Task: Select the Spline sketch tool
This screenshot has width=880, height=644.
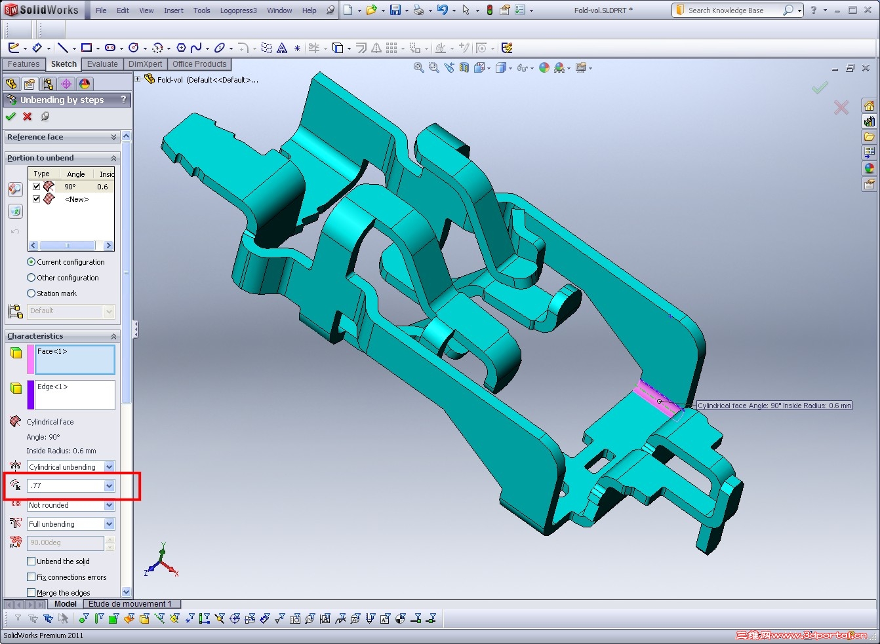Action: (x=196, y=48)
